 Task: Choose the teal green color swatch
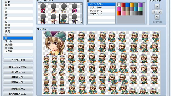[136, 5]
